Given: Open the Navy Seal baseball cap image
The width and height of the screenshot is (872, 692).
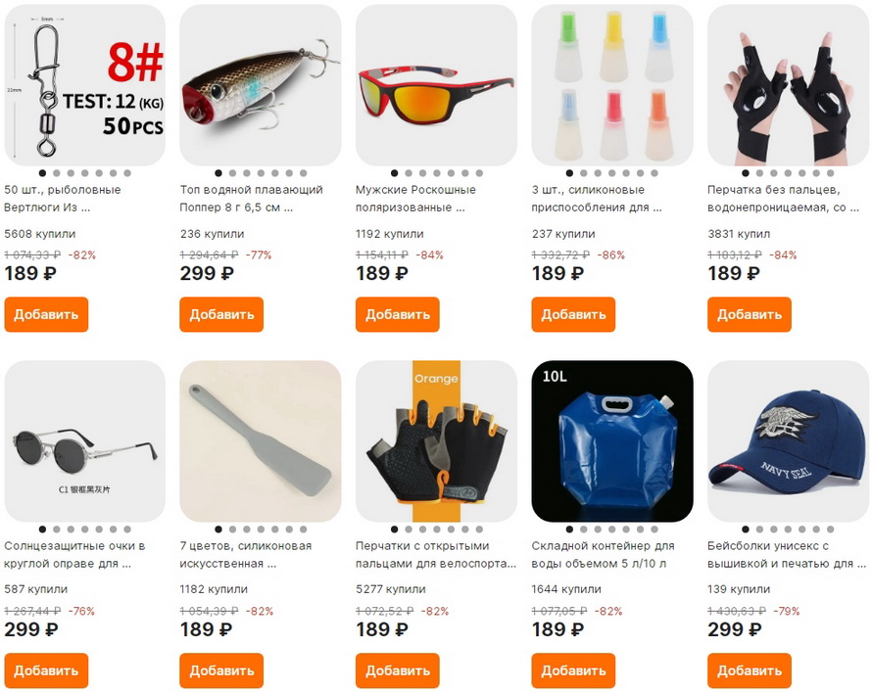Looking at the screenshot, I should [788, 441].
